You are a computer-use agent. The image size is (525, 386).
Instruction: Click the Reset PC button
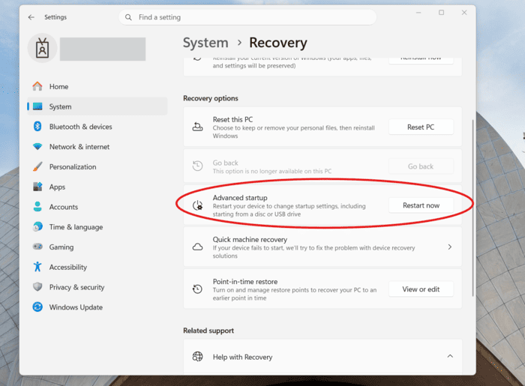coord(421,127)
